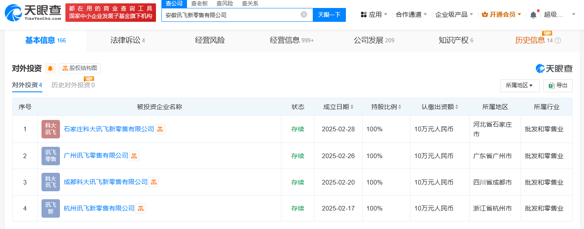Click help question icon beside 历史信息
The width and height of the screenshot is (584, 229).
[x=558, y=41]
